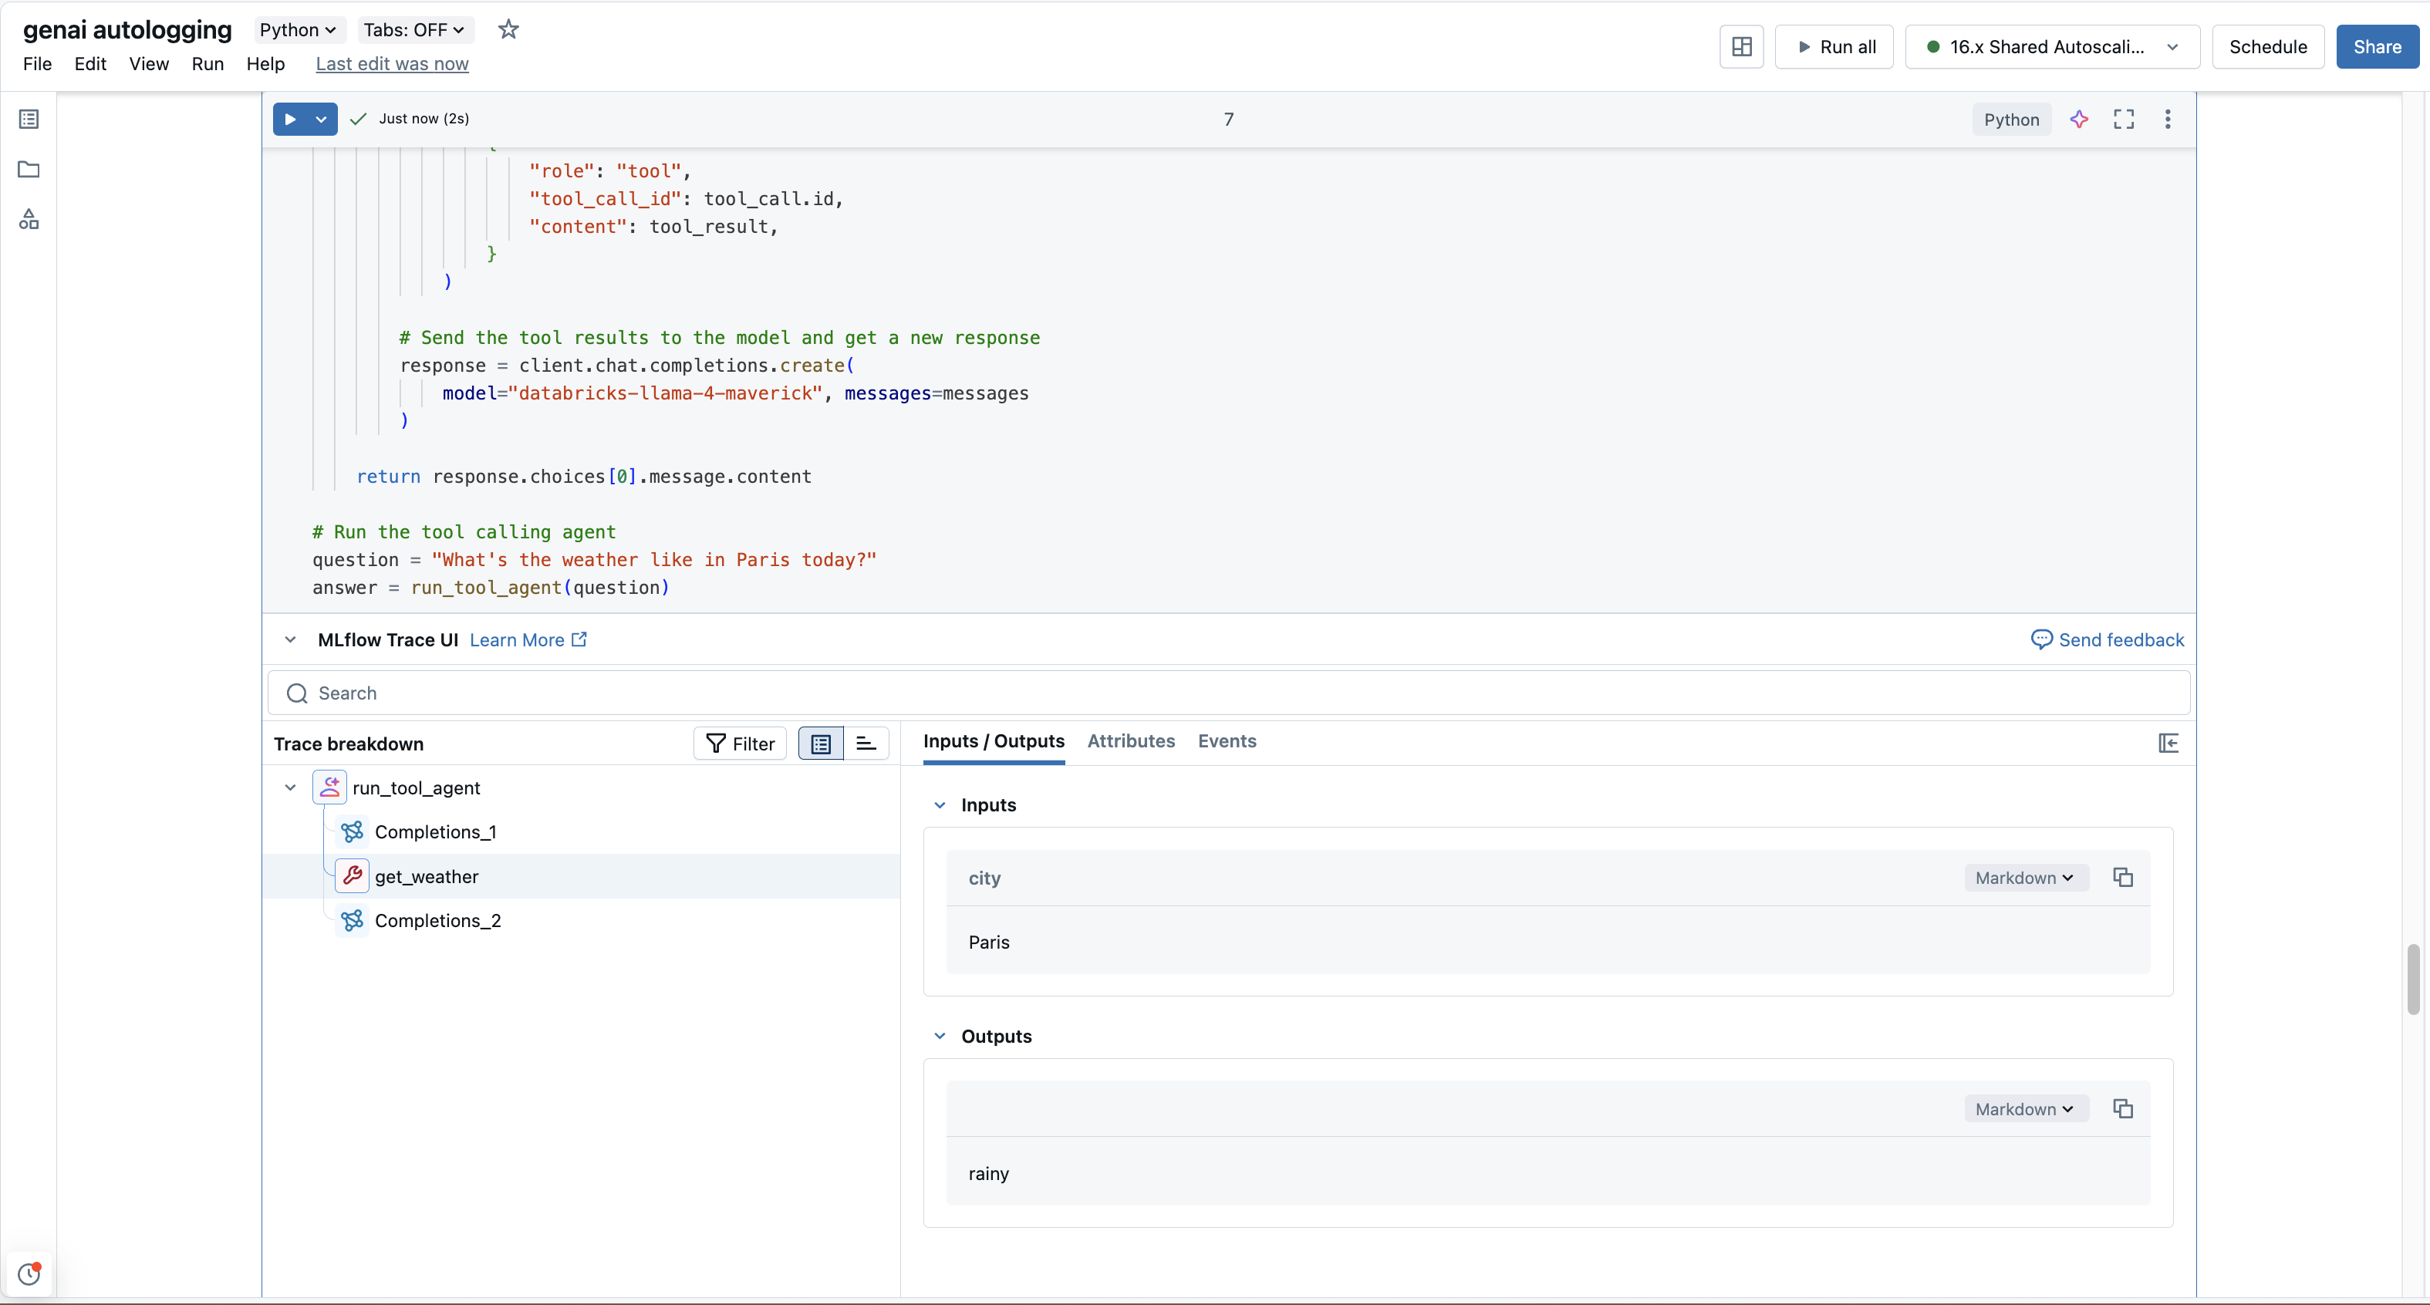Screen dimensions: 2430x1305
Task: Copy the city input value
Action: tap(2122, 877)
